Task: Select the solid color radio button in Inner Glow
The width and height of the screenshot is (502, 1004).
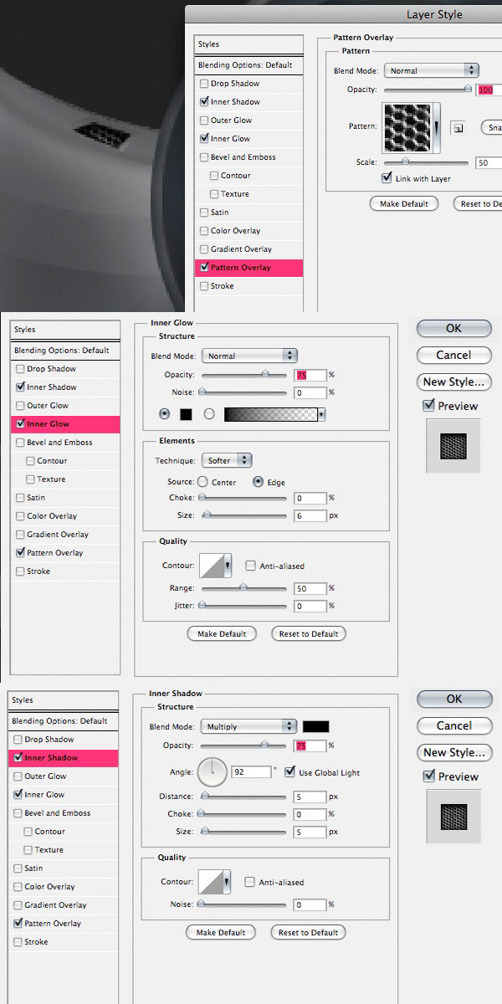Action: click(164, 413)
